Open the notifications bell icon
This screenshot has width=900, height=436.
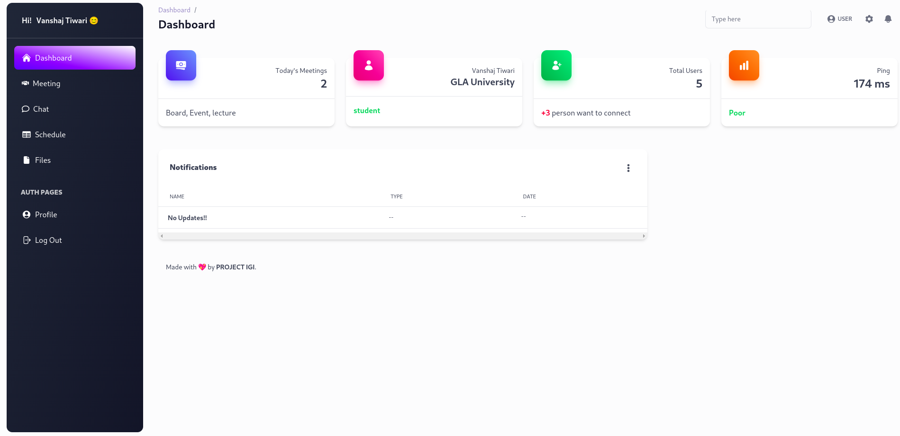coord(888,19)
